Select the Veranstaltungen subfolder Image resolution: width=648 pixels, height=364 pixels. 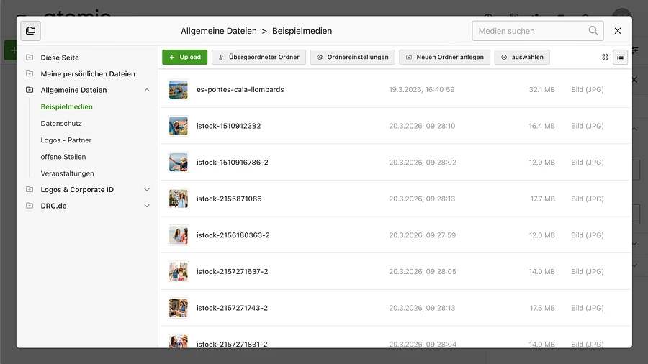coord(67,173)
